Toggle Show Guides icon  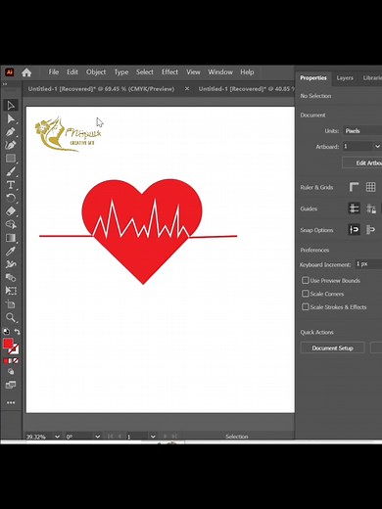354,208
